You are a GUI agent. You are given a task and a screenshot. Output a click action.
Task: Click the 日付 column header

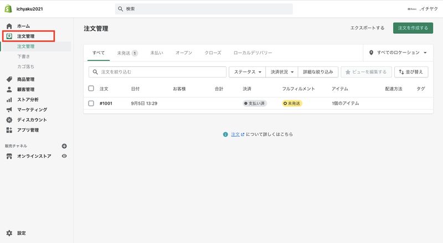[x=135, y=89]
